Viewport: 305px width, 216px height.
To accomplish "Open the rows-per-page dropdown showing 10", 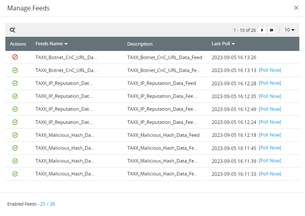I will (x=289, y=30).
